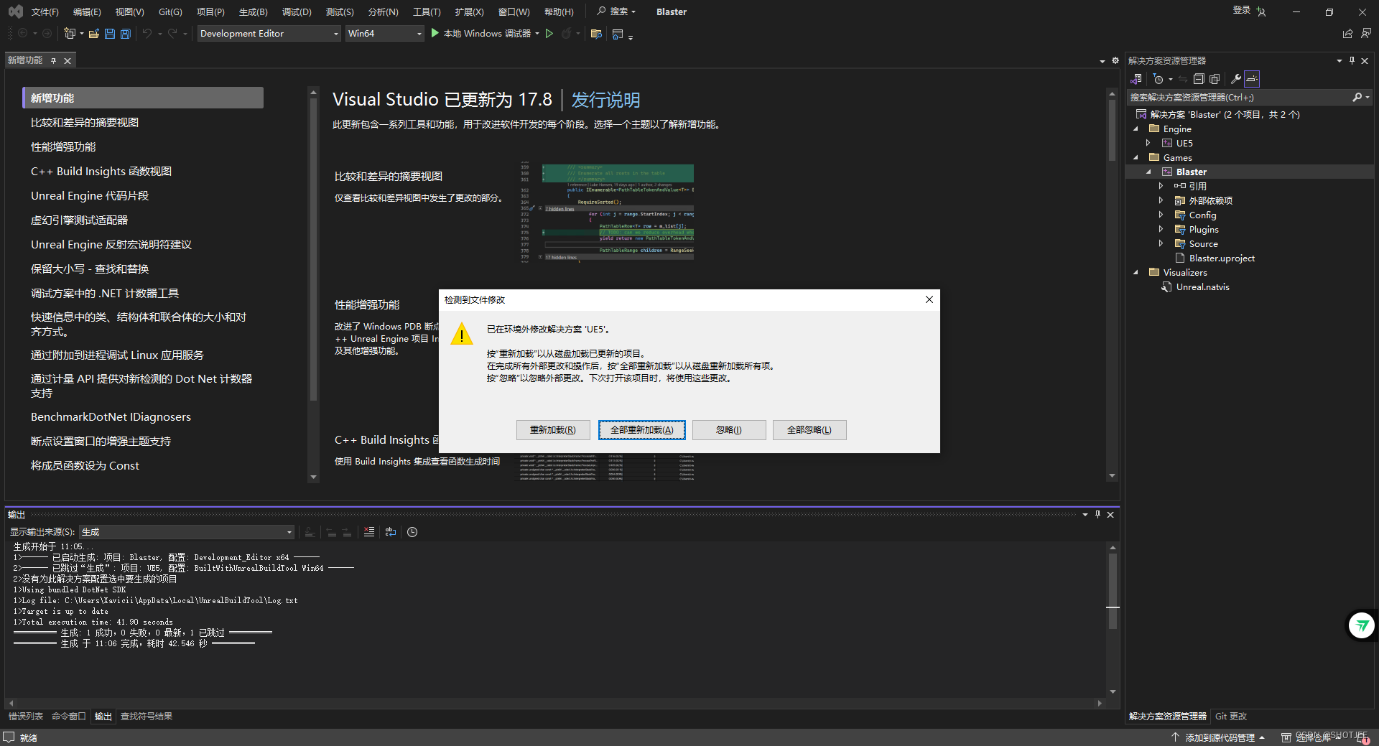Expand the Source folder under Blaster
The width and height of the screenshot is (1379, 746).
click(x=1161, y=243)
